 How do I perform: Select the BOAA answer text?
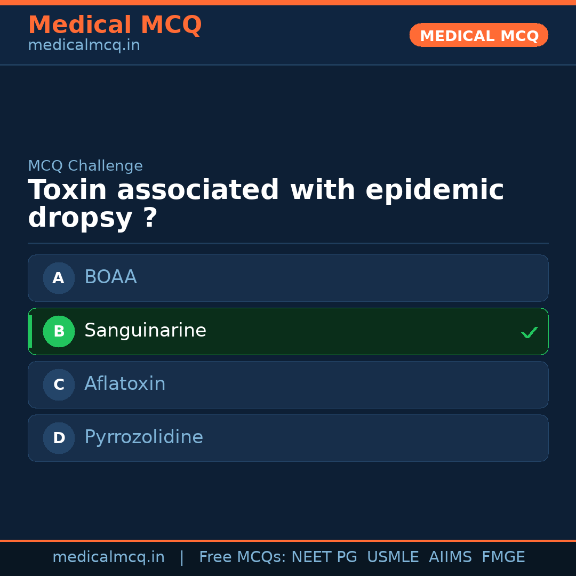tap(110, 277)
